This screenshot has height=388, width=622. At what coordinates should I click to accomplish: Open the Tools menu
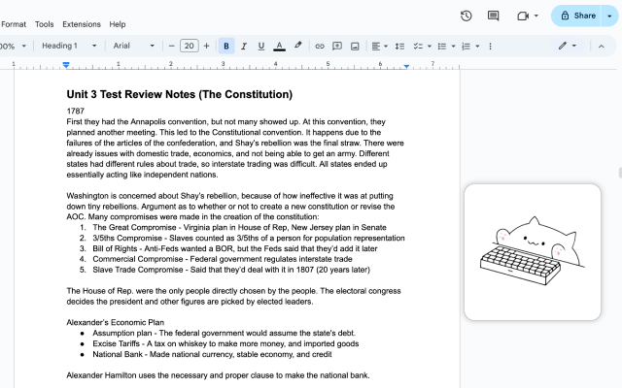click(x=44, y=24)
